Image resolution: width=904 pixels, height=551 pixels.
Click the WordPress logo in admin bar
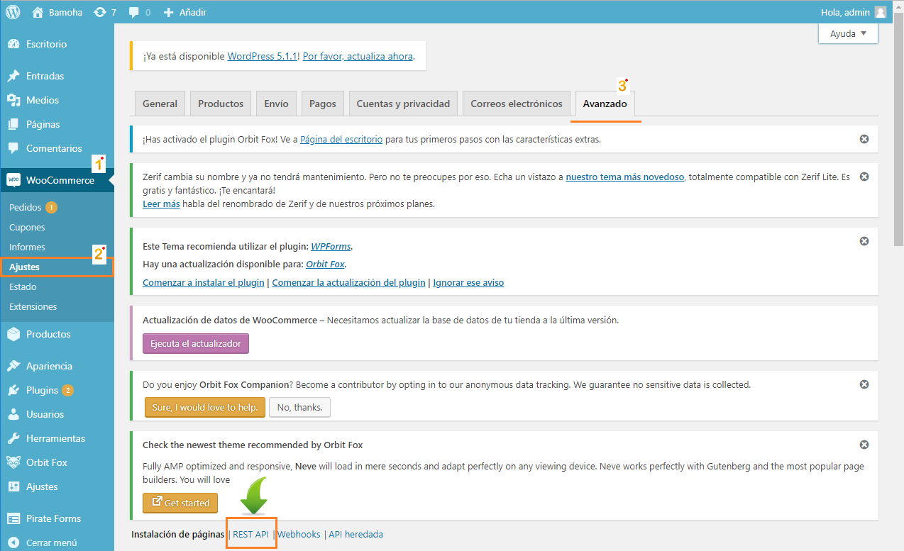coord(13,12)
